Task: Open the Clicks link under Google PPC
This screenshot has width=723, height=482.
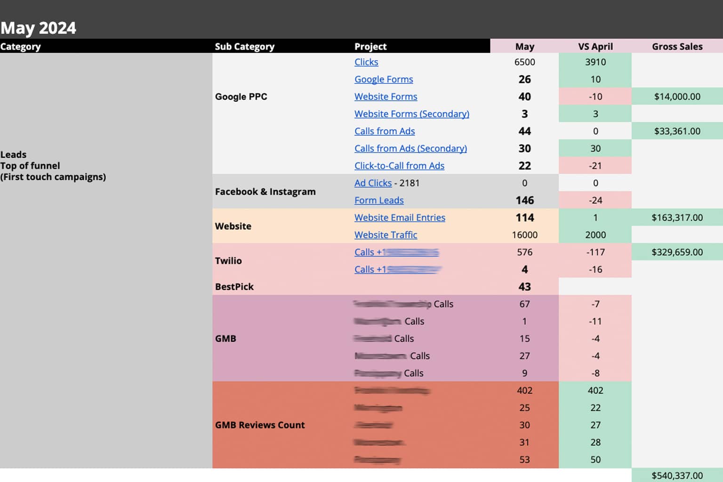Action: coord(366,62)
